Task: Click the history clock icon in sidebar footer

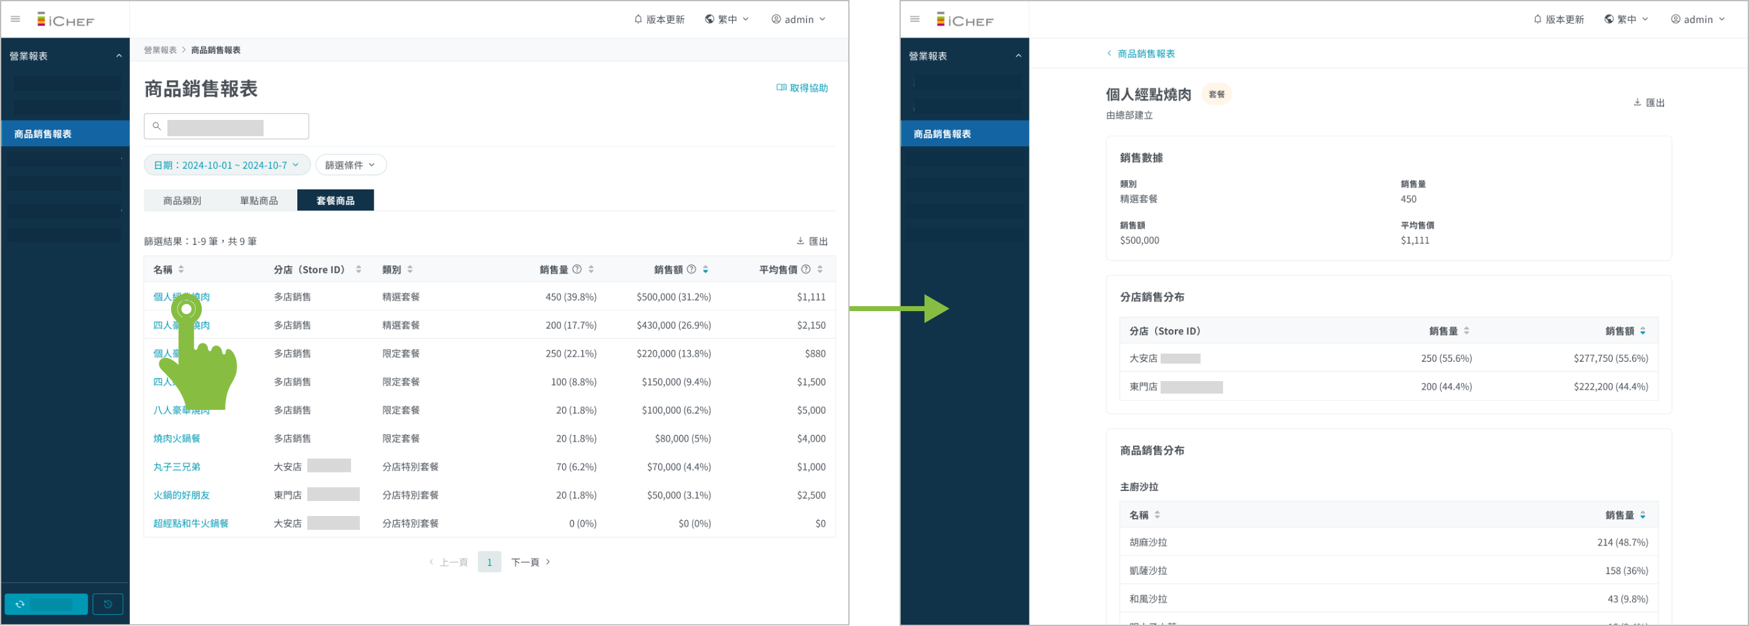Action: point(108,604)
